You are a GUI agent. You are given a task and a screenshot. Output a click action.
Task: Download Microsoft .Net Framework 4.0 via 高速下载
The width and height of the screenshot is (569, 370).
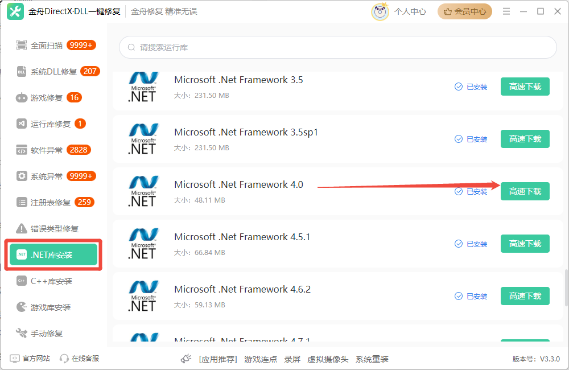tap(525, 191)
